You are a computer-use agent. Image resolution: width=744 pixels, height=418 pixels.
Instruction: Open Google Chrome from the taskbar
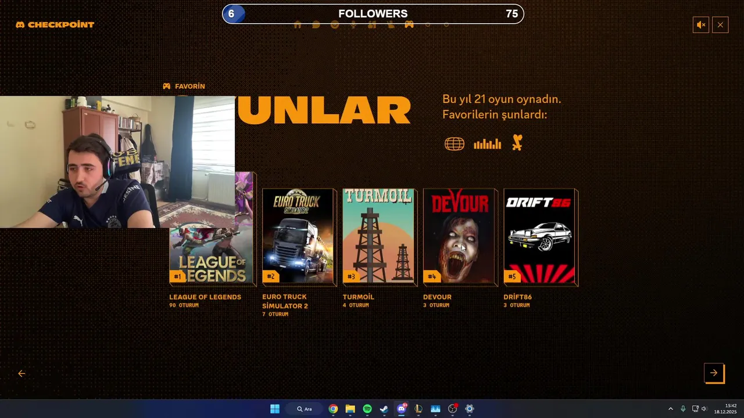333,409
